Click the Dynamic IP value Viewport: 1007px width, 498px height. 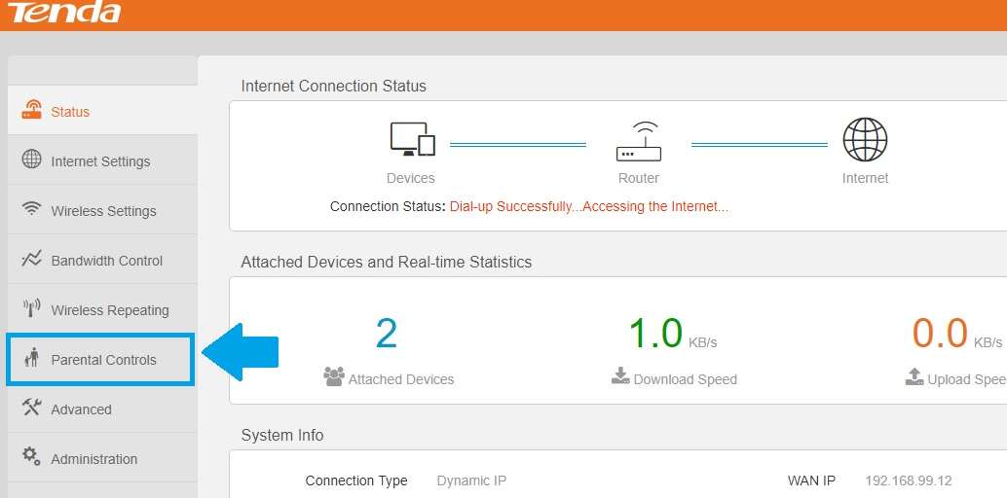tap(471, 480)
